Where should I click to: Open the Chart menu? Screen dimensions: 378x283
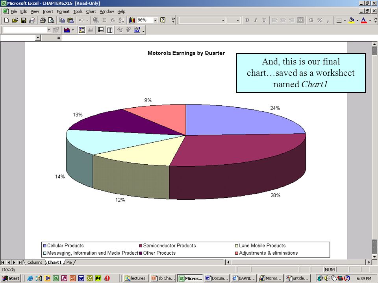pos(91,11)
